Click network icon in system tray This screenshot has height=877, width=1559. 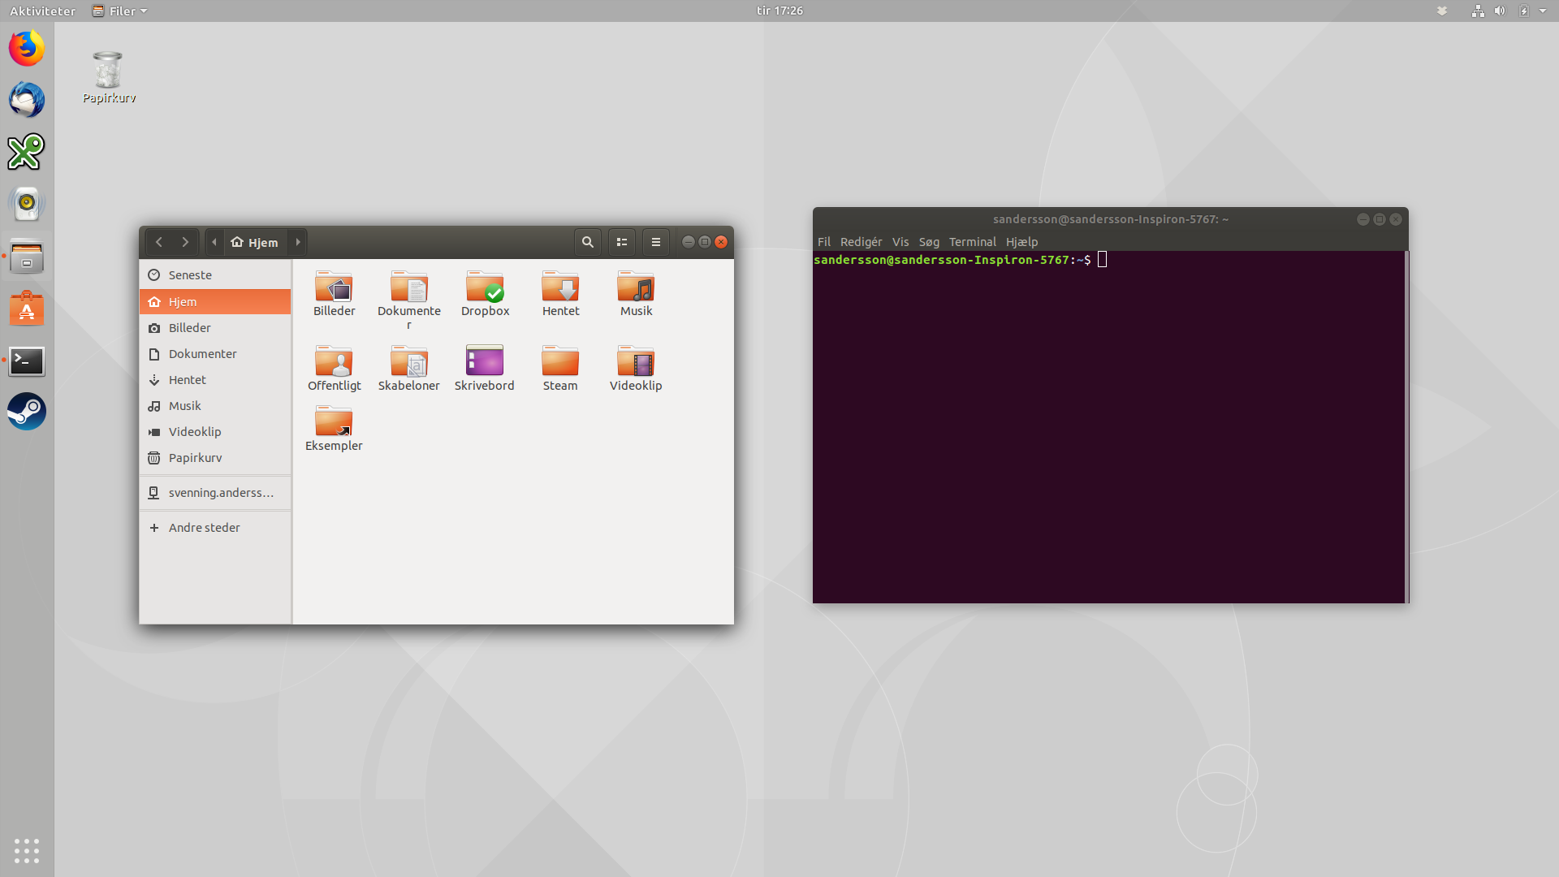pos(1478,11)
